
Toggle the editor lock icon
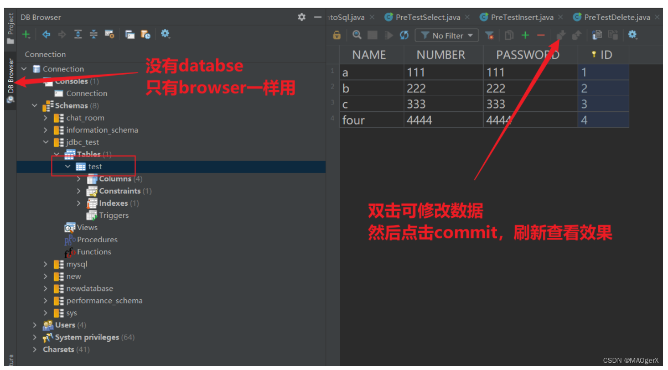337,35
